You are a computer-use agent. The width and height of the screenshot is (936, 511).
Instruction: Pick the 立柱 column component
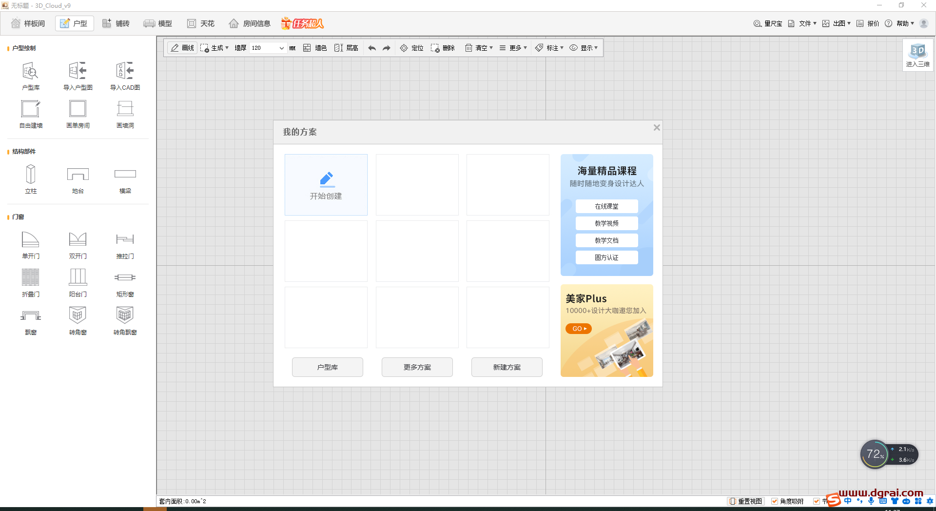(x=30, y=179)
